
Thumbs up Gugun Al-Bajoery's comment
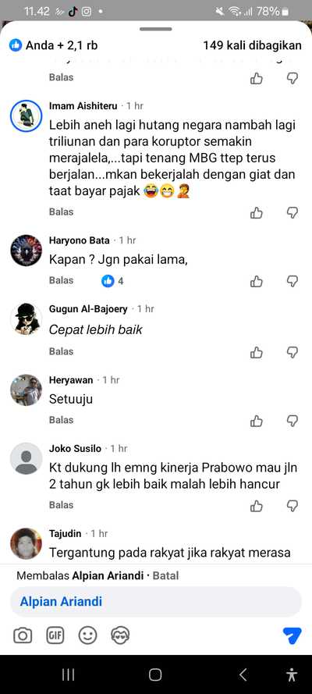tap(257, 352)
